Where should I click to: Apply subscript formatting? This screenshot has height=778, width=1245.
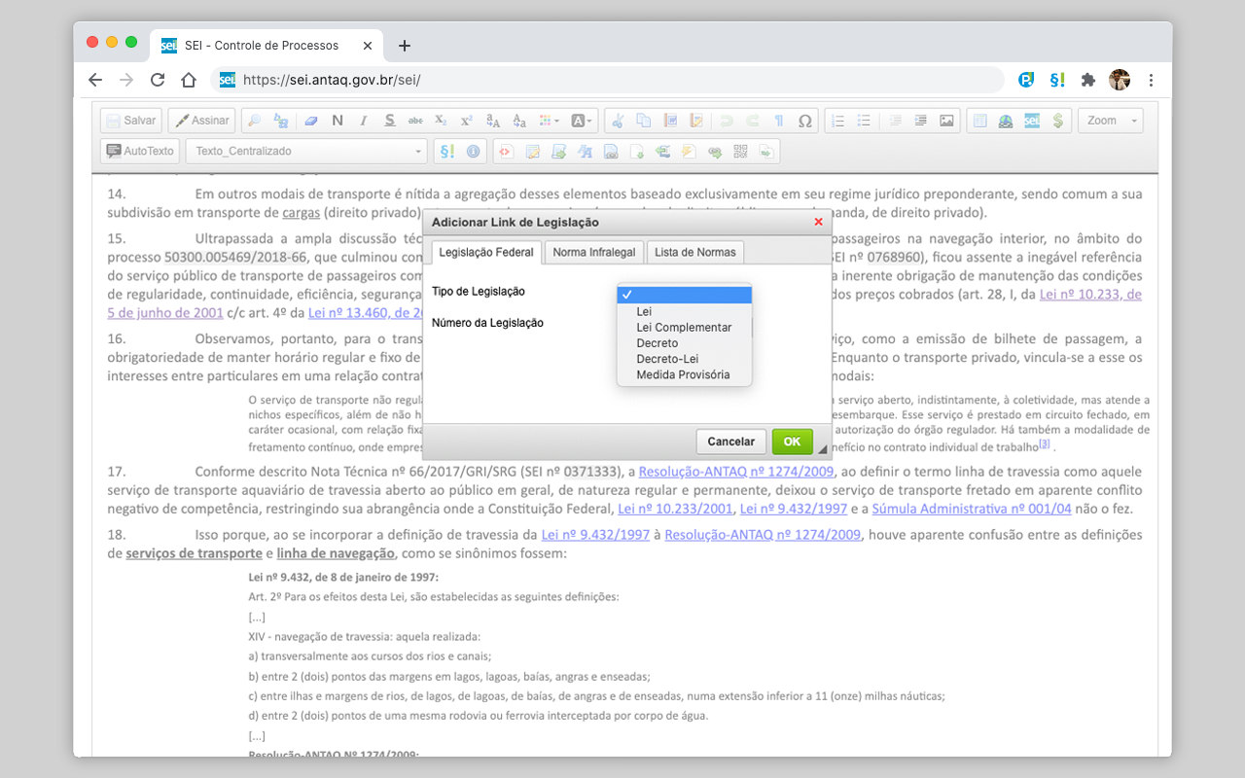pos(441,121)
